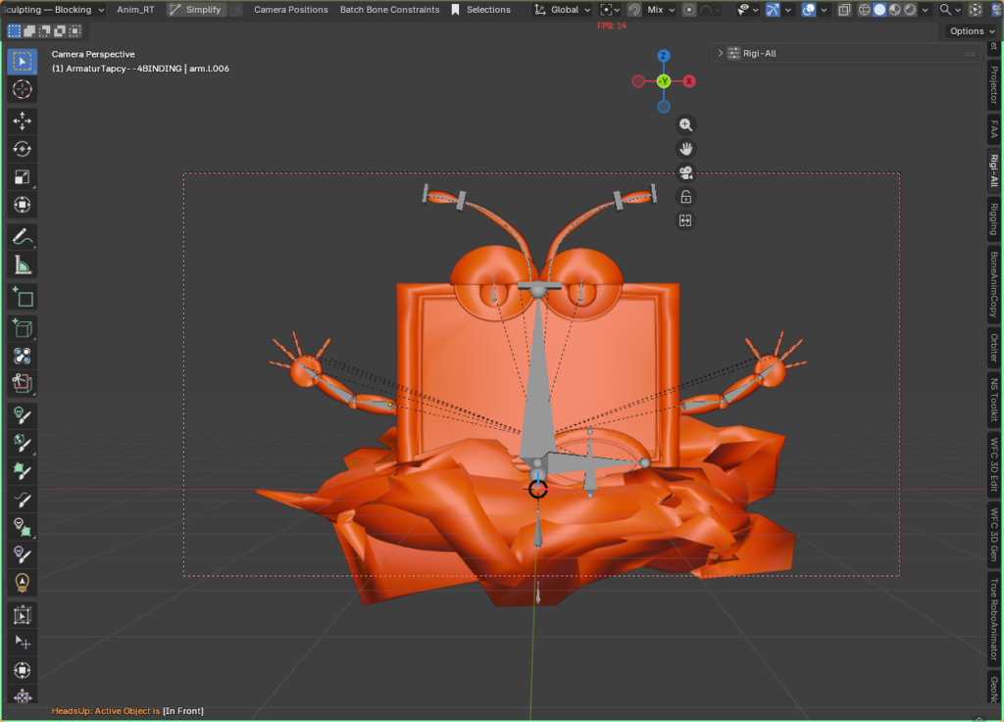Image resolution: width=1004 pixels, height=722 pixels.
Task: Open the Global transform orientation dropdown
Action: 563,10
